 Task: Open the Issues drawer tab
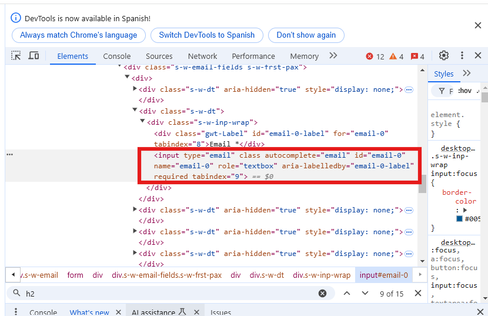coord(220,312)
